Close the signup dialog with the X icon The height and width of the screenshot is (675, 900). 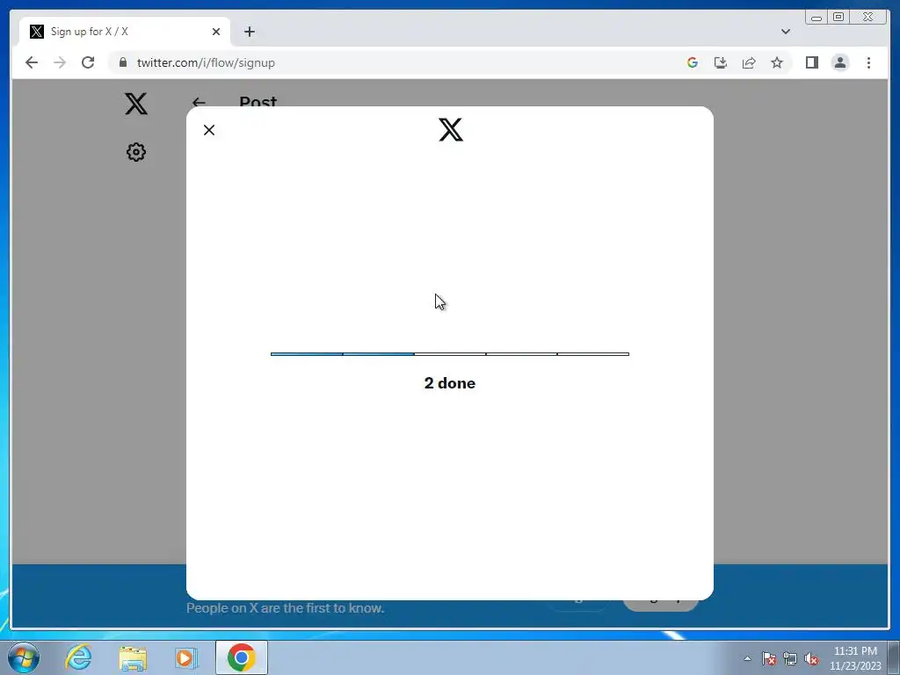pyautogui.click(x=209, y=130)
